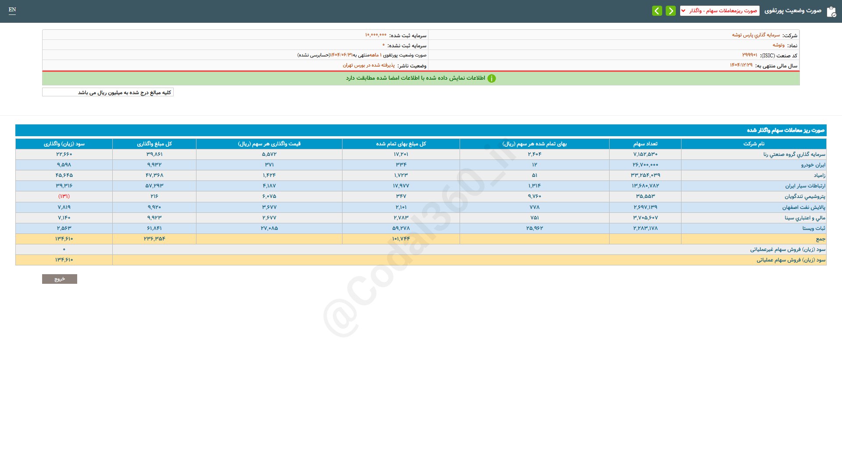Click the red dropdown arrow in report selector
The image size is (842, 473).
click(683, 11)
